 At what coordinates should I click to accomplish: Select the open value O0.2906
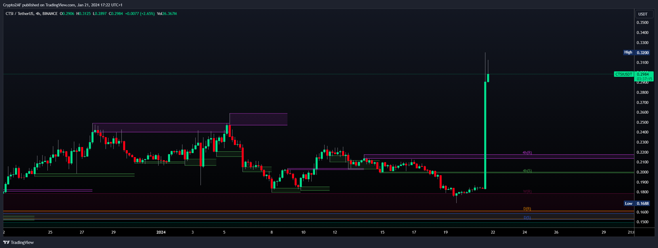67,14
